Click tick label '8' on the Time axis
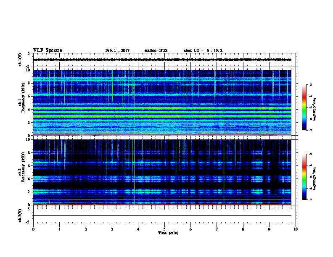The height and width of the screenshot is (257, 333). (243, 229)
